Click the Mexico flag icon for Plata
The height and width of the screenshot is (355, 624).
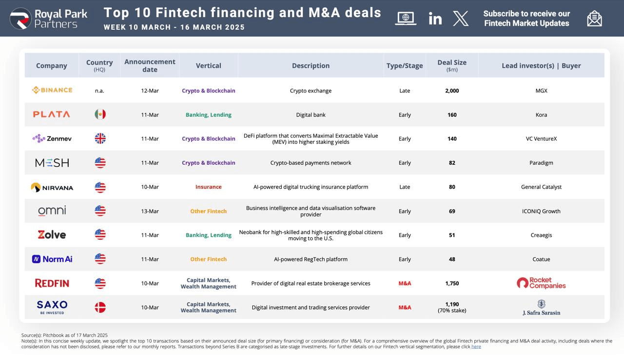coord(100,114)
